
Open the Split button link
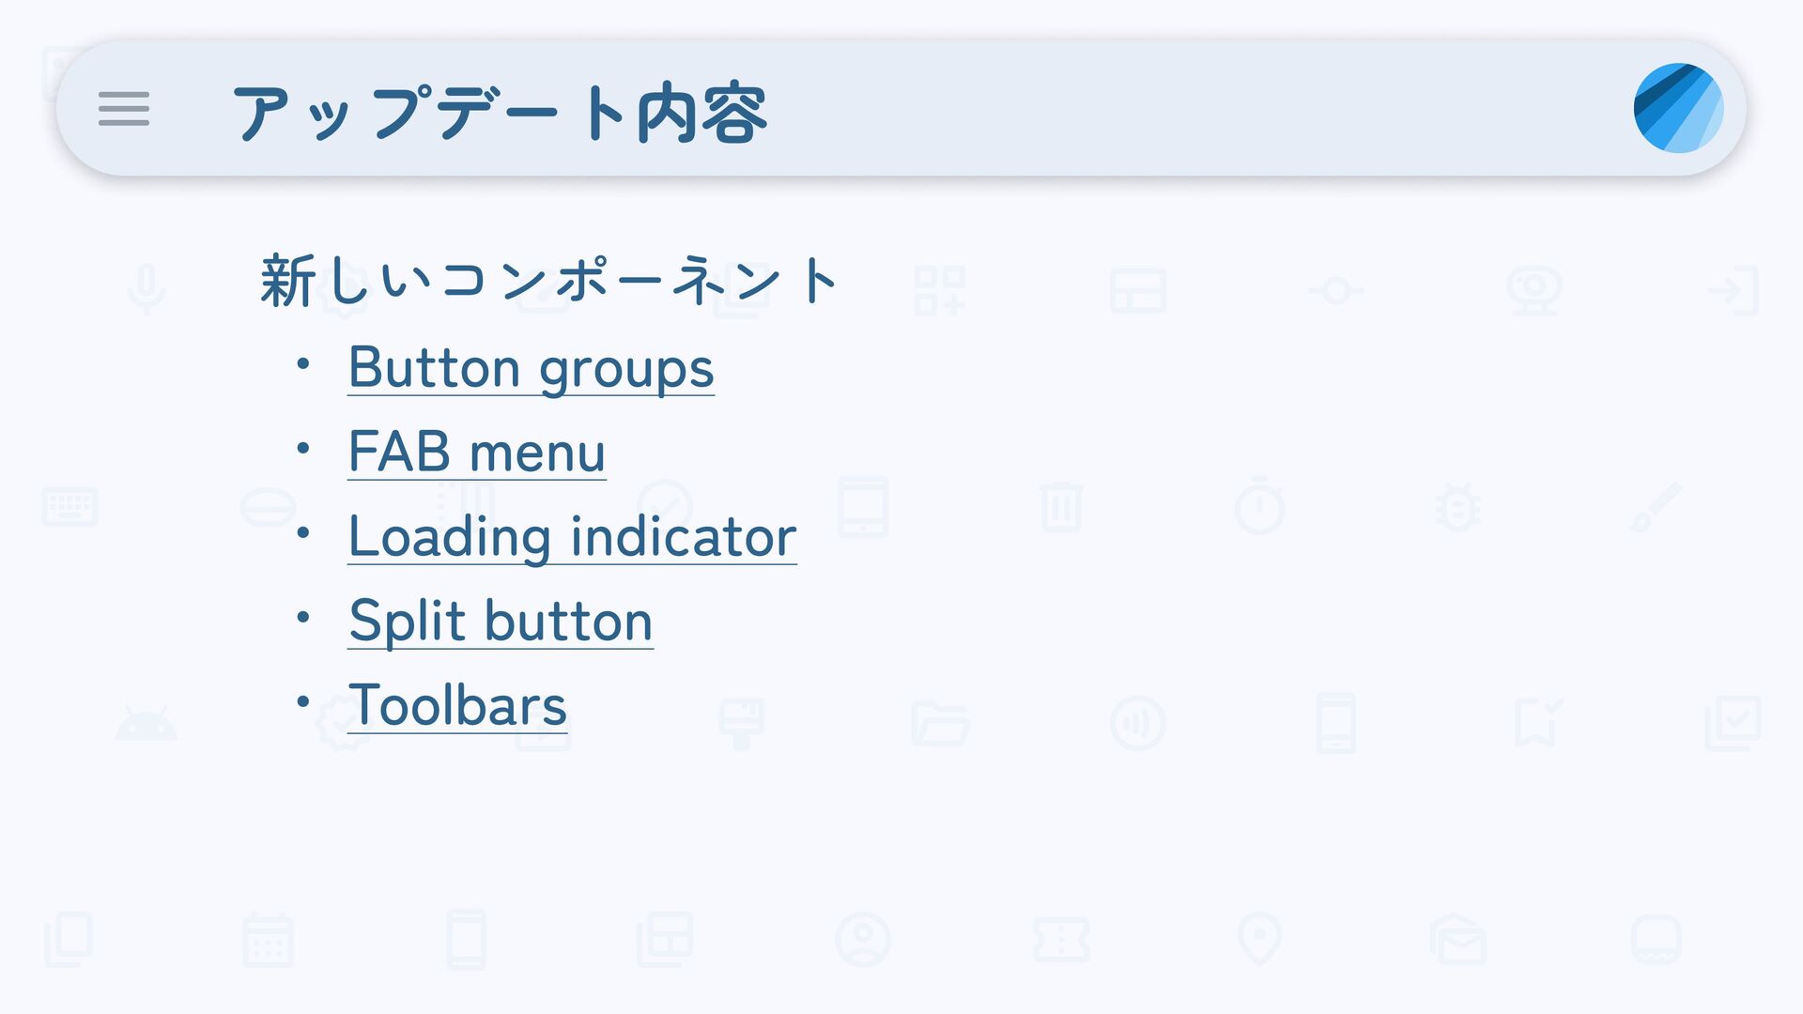[x=501, y=621]
